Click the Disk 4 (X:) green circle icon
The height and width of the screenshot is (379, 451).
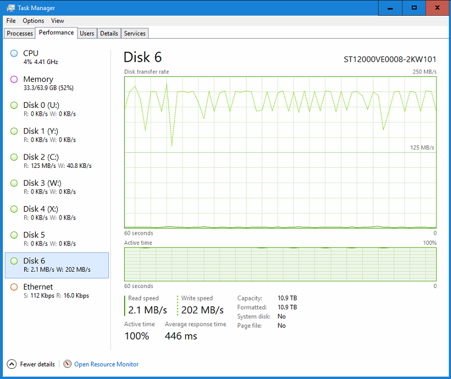tap(14, 209)
